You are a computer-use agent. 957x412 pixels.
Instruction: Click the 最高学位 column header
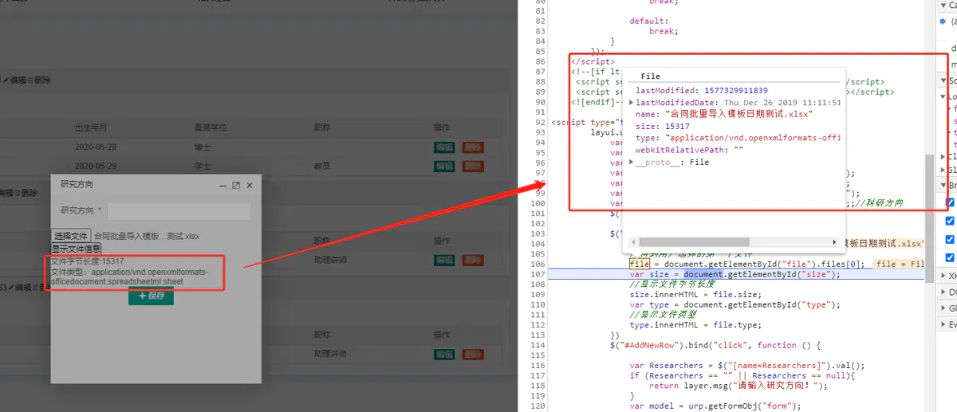coord(211,128)
